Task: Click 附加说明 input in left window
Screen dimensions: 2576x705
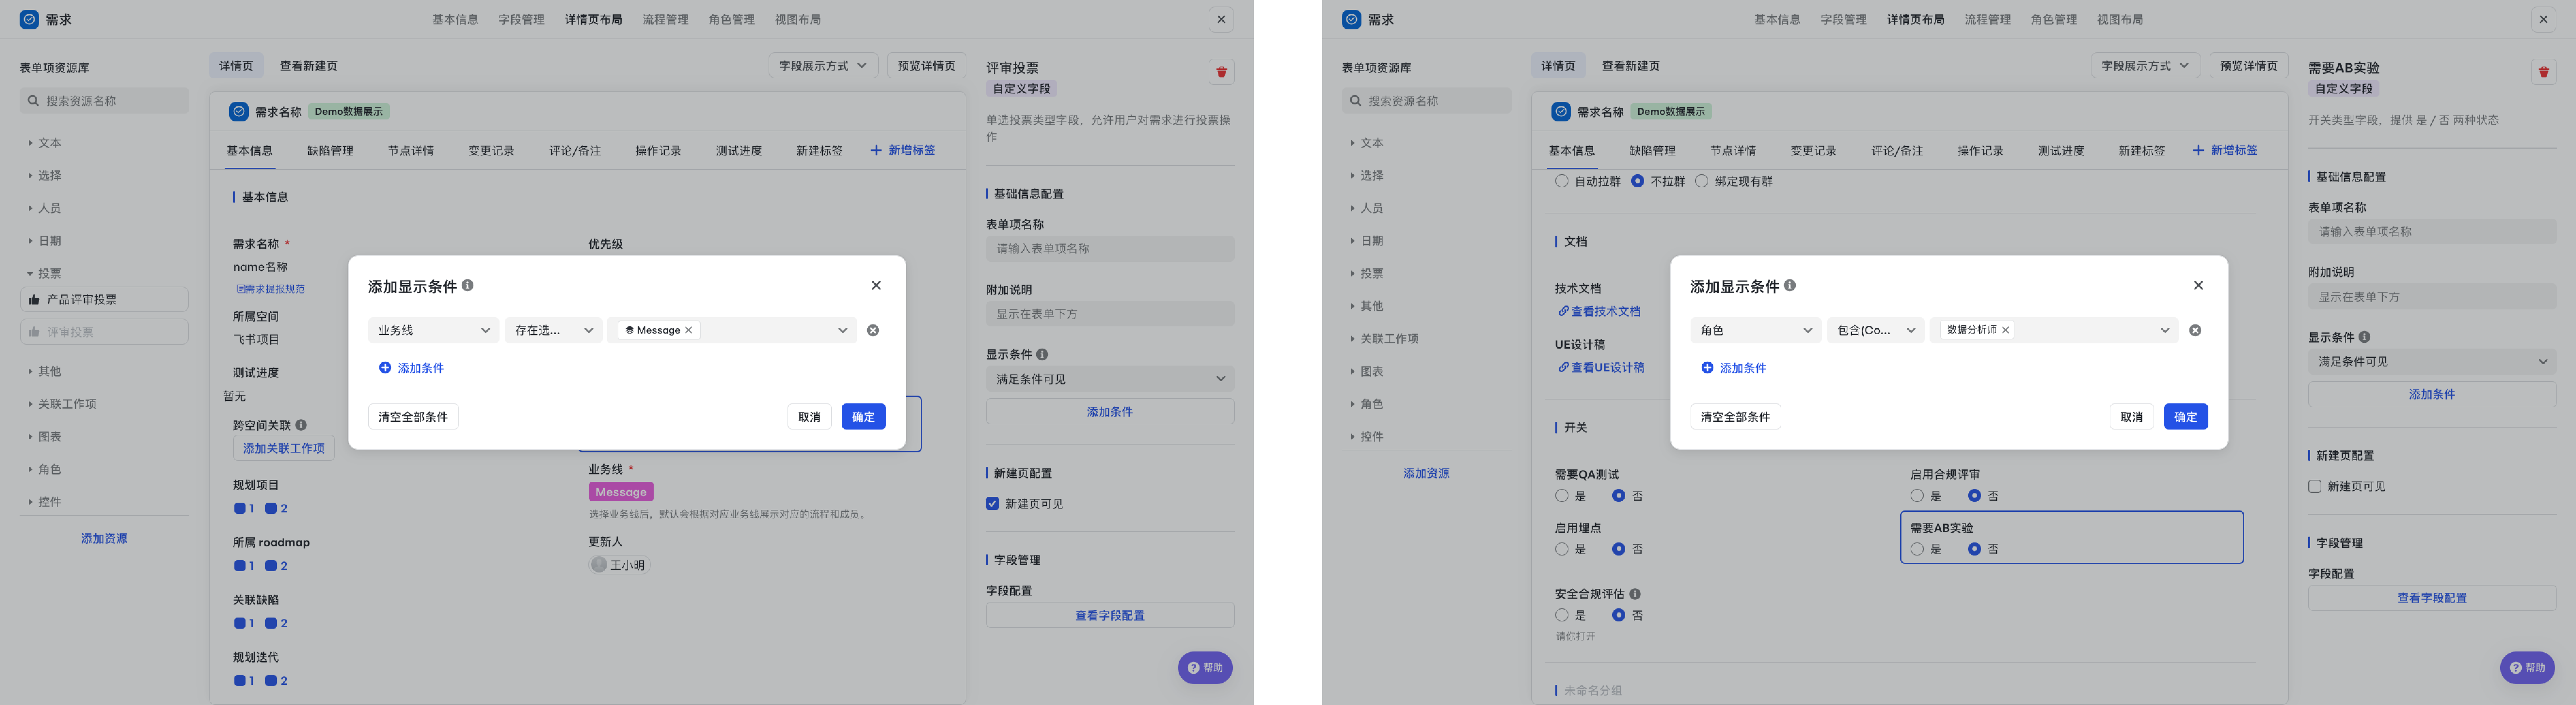Action: tap(1110, 314)
